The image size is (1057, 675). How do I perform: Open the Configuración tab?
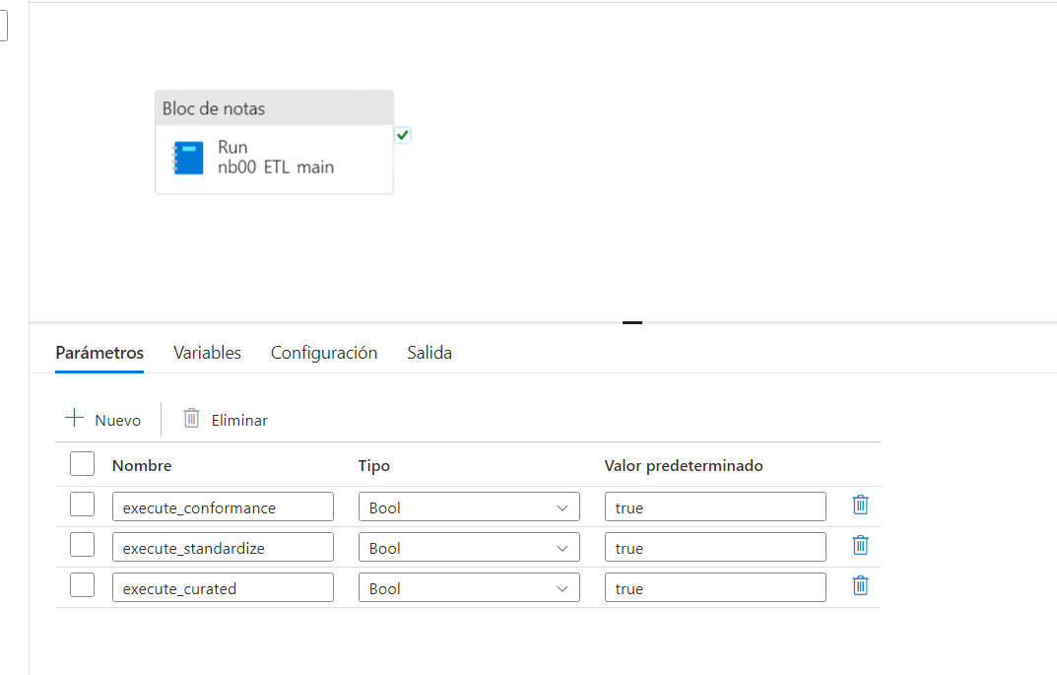(x=324, y=353)
